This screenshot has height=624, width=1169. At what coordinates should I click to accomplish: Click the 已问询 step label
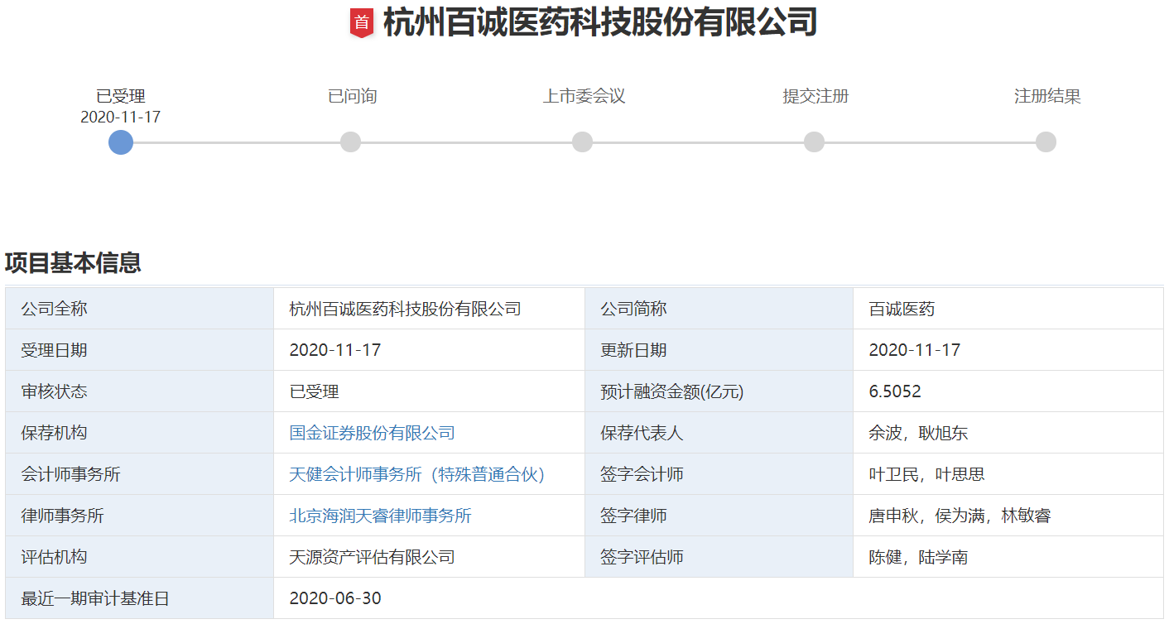353,96
